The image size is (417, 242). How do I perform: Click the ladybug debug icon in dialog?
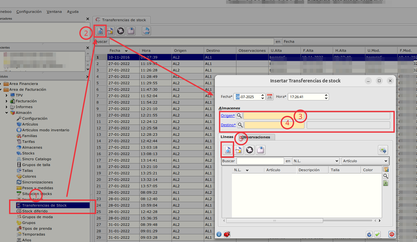pyautogui.click(x=227, y=234)
